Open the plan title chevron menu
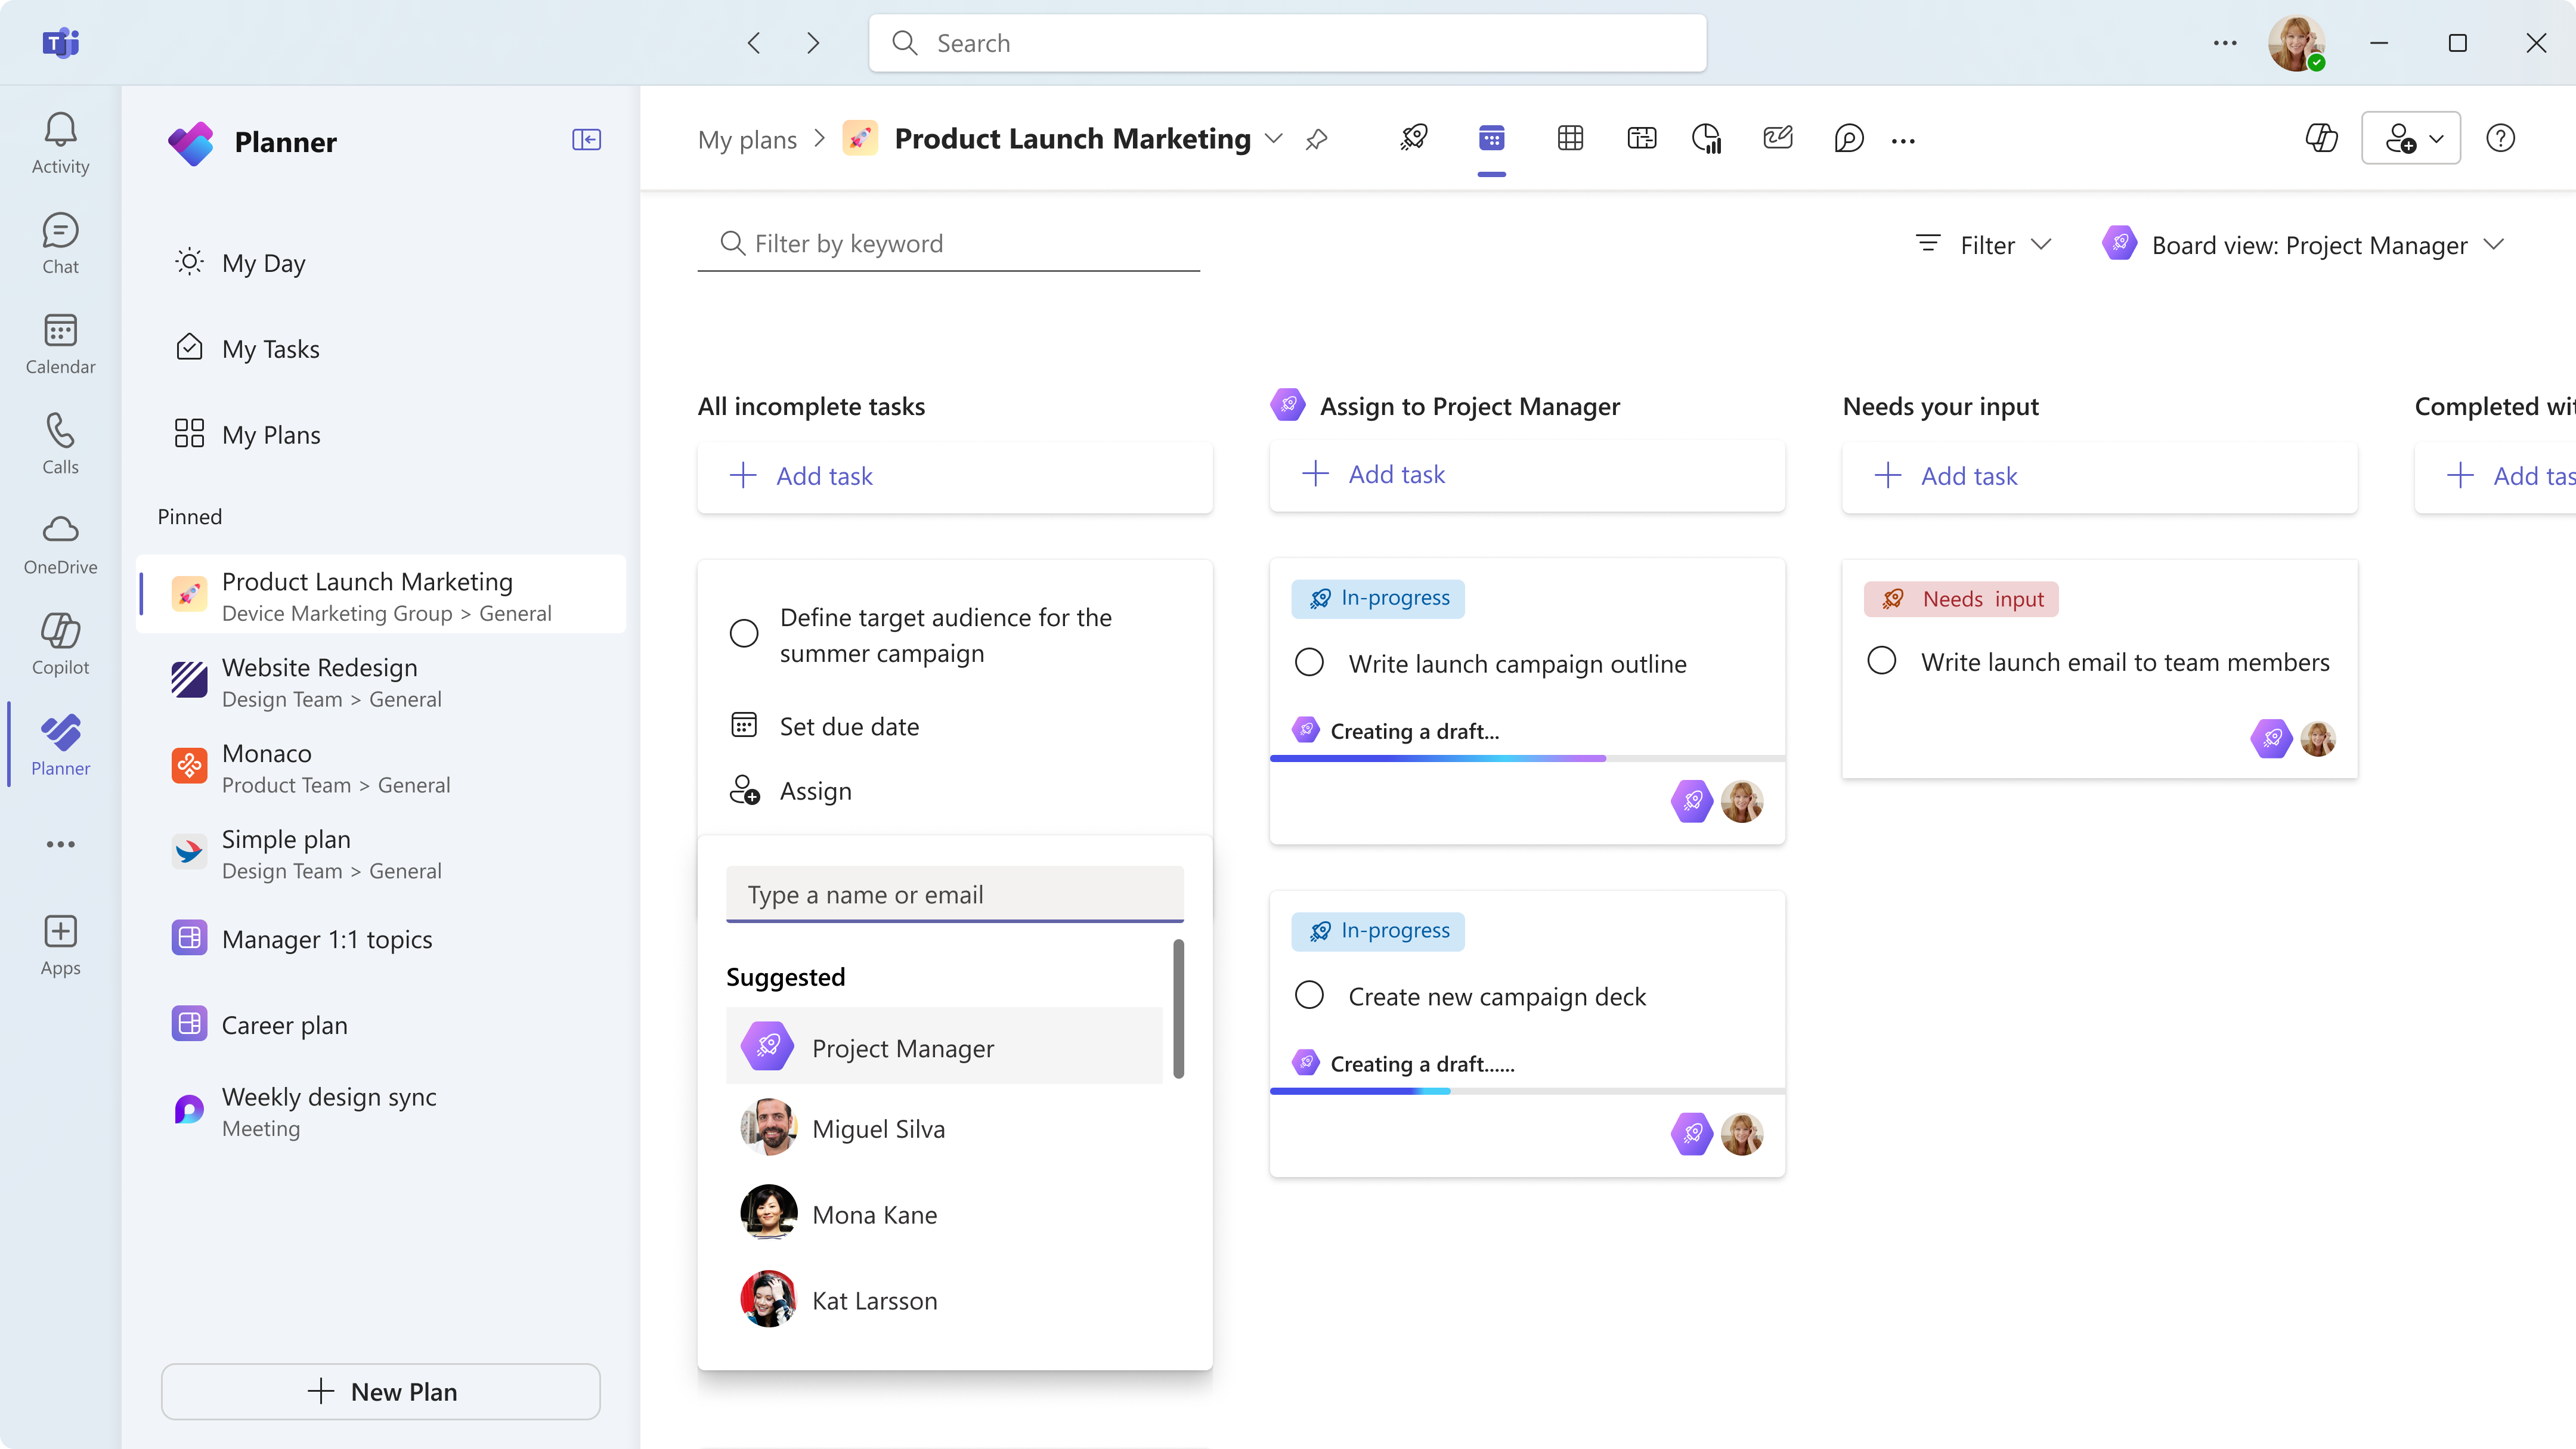The height and width of the screenshot is (1449, 2576). tap(1273, 139)
